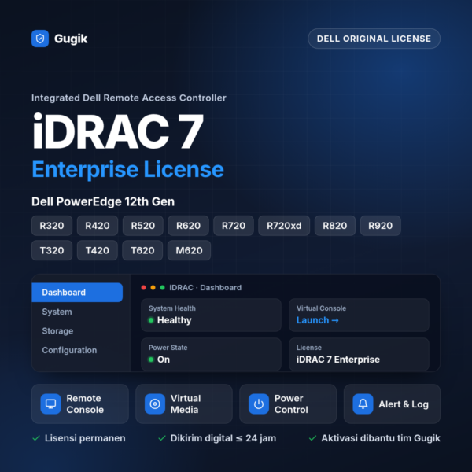The image size is (472, 472).
Task: Click the green window dot
Action: tap(162, 288)
